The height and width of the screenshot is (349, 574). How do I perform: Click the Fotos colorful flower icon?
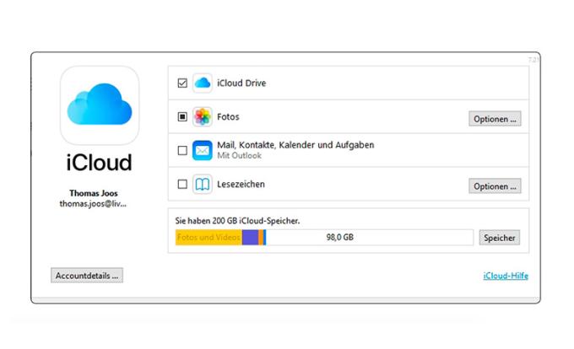pos(202,116)
